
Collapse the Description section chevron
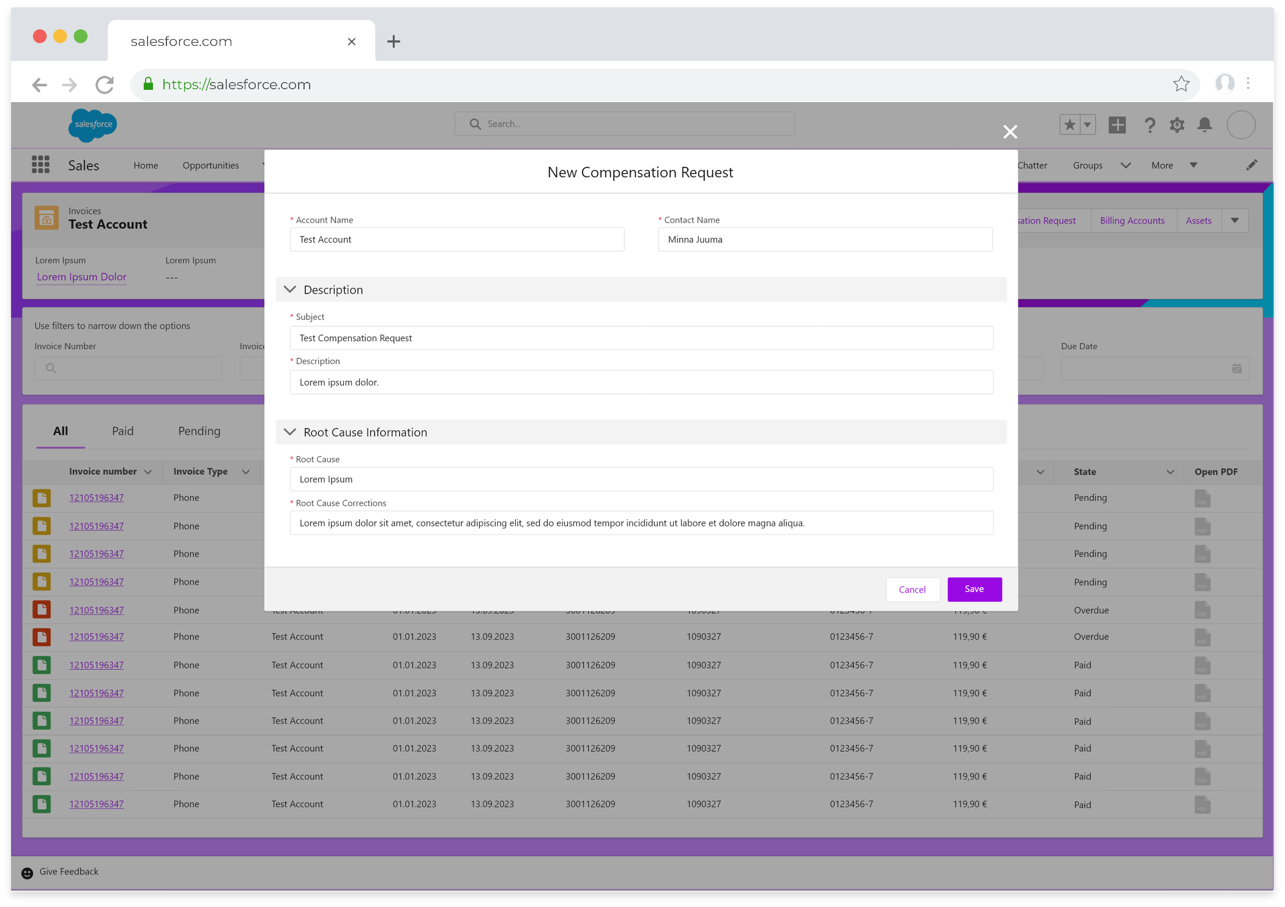(290, 289)
